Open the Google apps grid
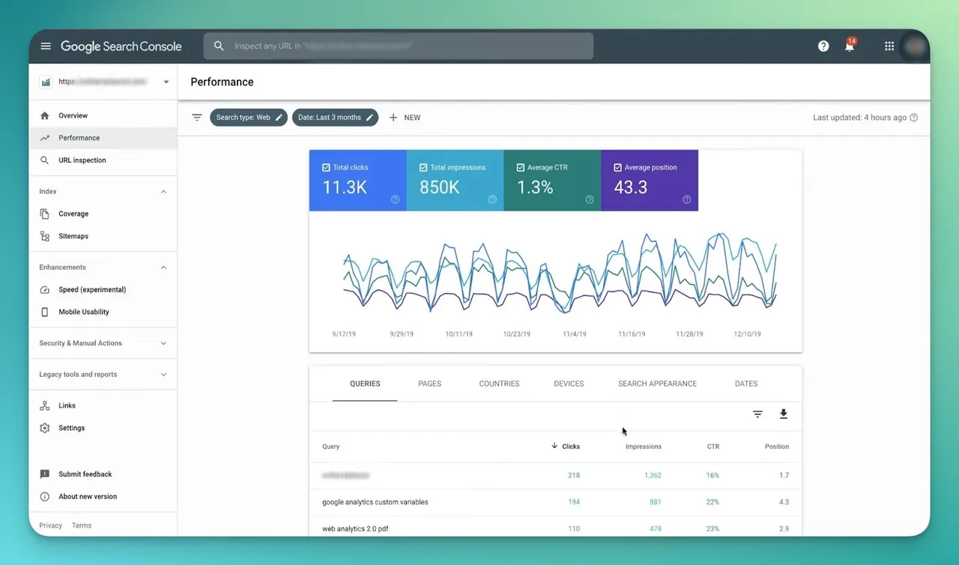The width and height of the screenshot is (959, 565). tap(889, 46)
